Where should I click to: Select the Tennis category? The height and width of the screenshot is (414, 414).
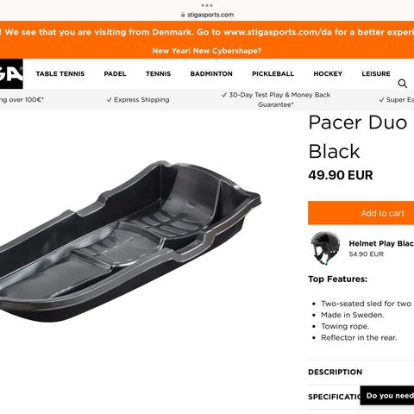pos(158,74)
